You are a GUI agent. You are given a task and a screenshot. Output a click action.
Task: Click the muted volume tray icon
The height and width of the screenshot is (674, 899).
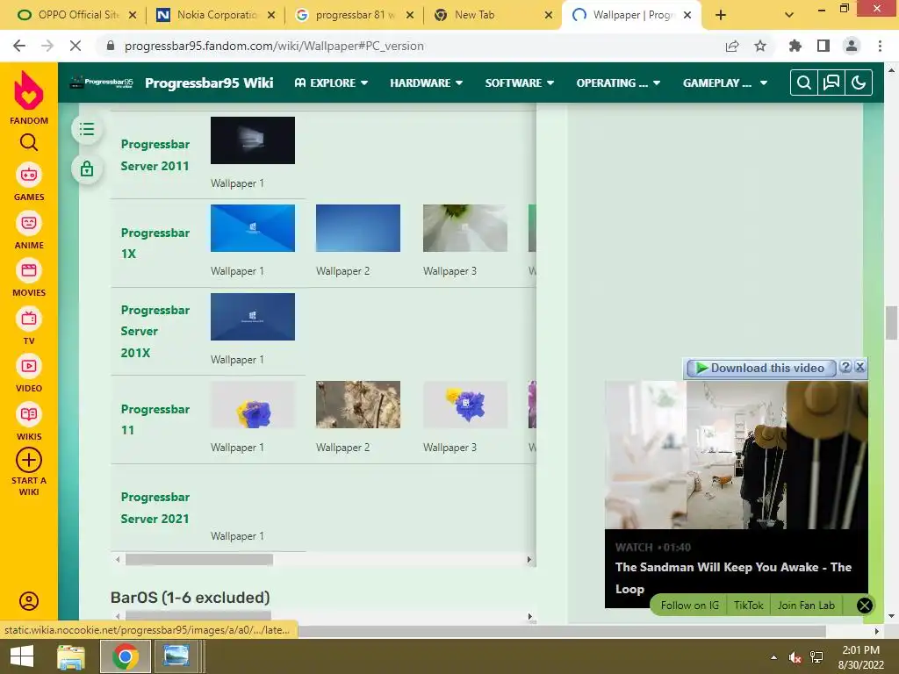point(795,657)
